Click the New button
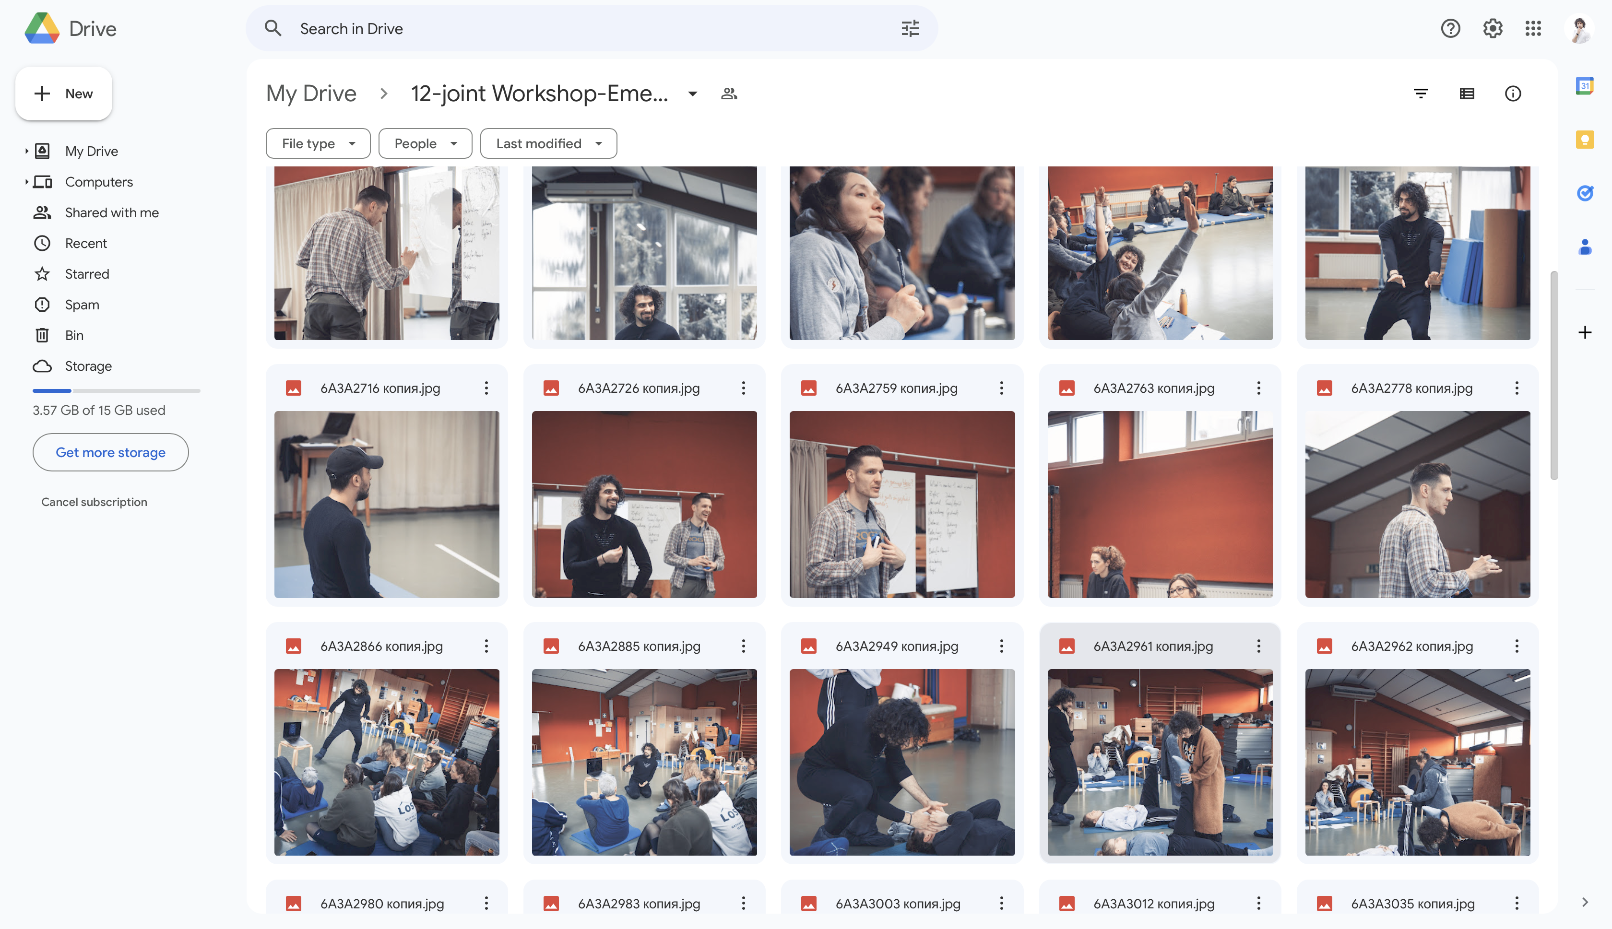The image size is (1612, 929). [64, 94]
